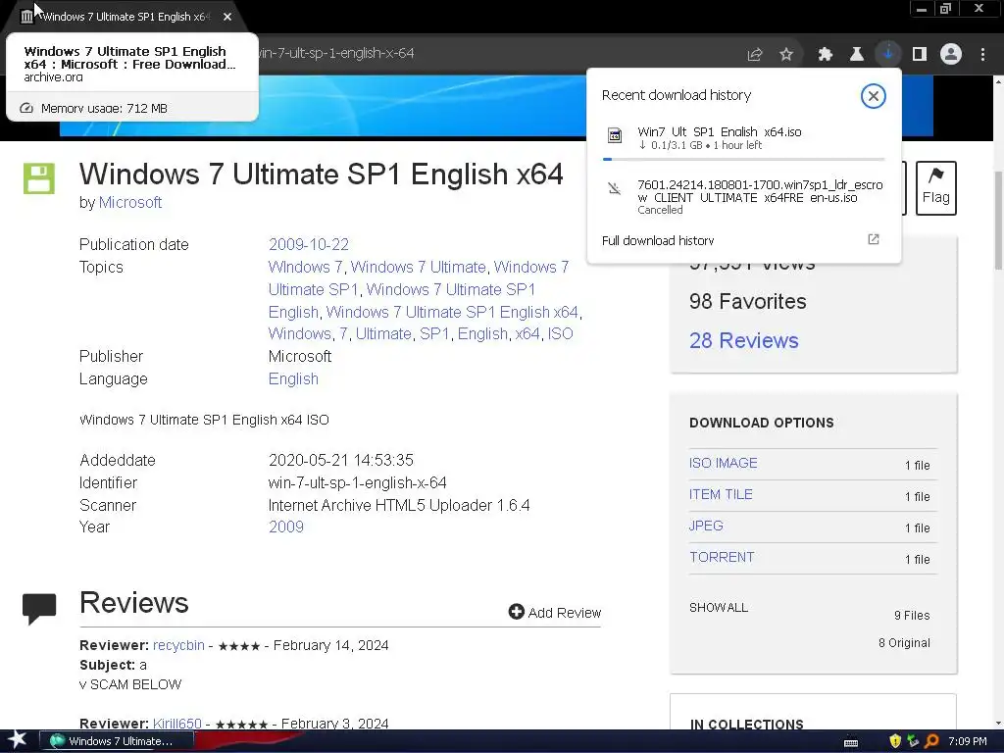Open the Chrome three-dot menu
The height and width of the screenshot is (753, 1004).
tap(982, 55)
